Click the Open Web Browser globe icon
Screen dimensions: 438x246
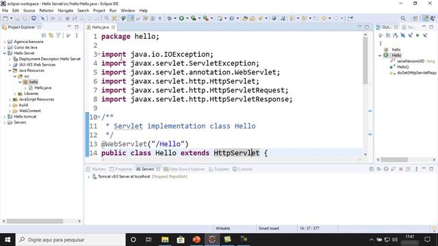274,18
